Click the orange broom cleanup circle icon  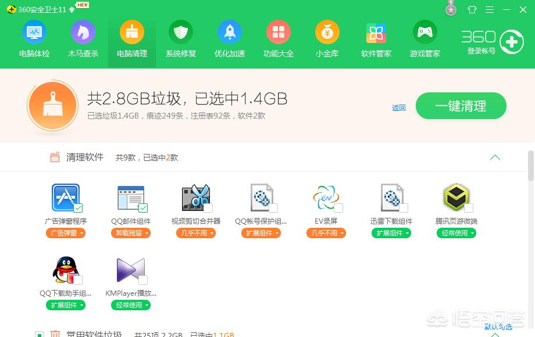(52, 106)
